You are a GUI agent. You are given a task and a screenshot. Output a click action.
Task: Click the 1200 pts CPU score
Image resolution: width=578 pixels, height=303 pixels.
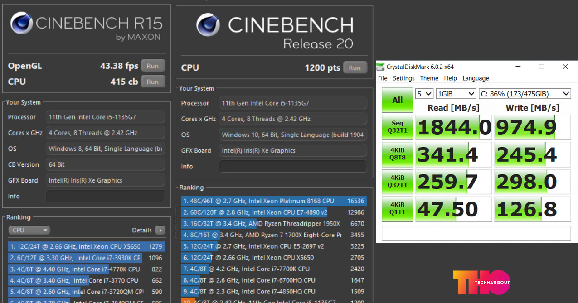pos(322,67)
